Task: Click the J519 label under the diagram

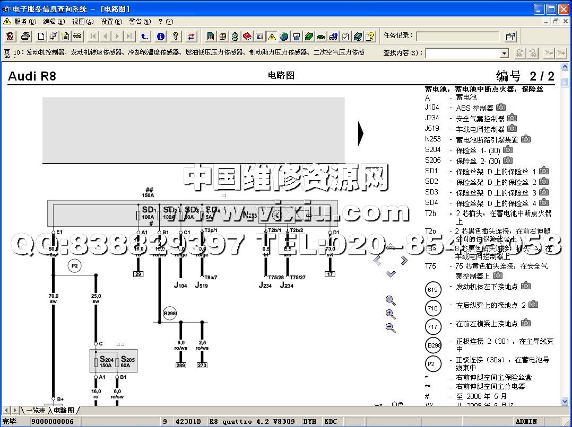Action: click(202, 285)
